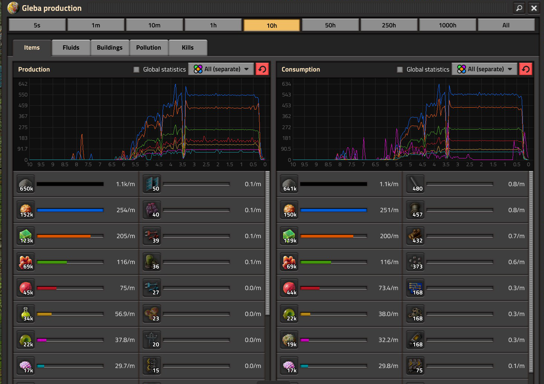Click the green 116/m production bar
544x384 pixels.
click(70, 262)
